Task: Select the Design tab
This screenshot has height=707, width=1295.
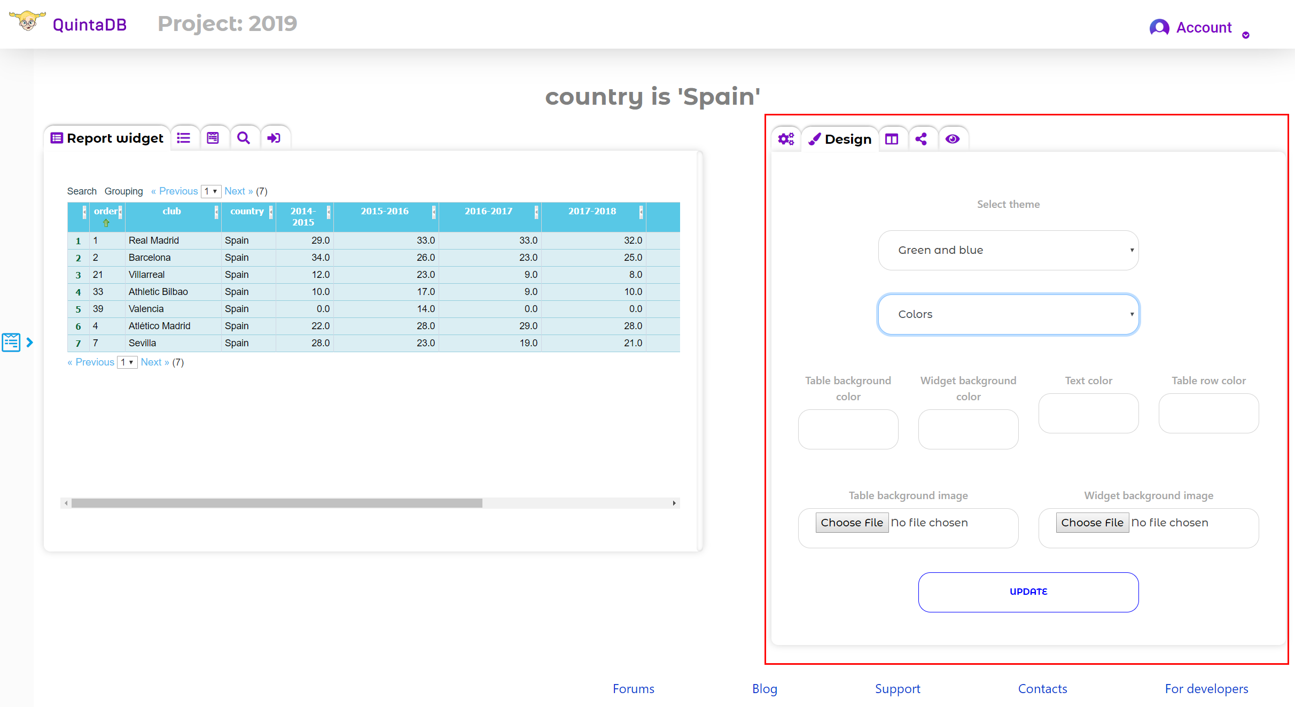Action: pyautogui.click(x=840, y=139)
